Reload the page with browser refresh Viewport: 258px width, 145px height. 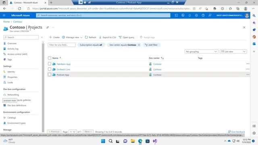tap(19, 8)
